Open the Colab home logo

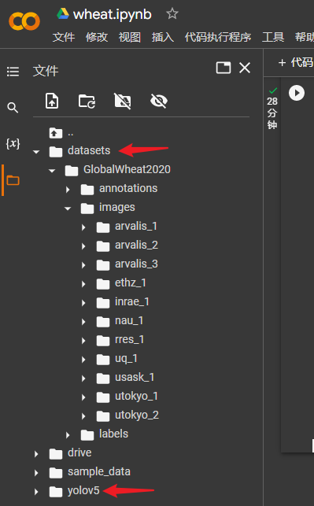pyautogui.click(x=24, y=21)
